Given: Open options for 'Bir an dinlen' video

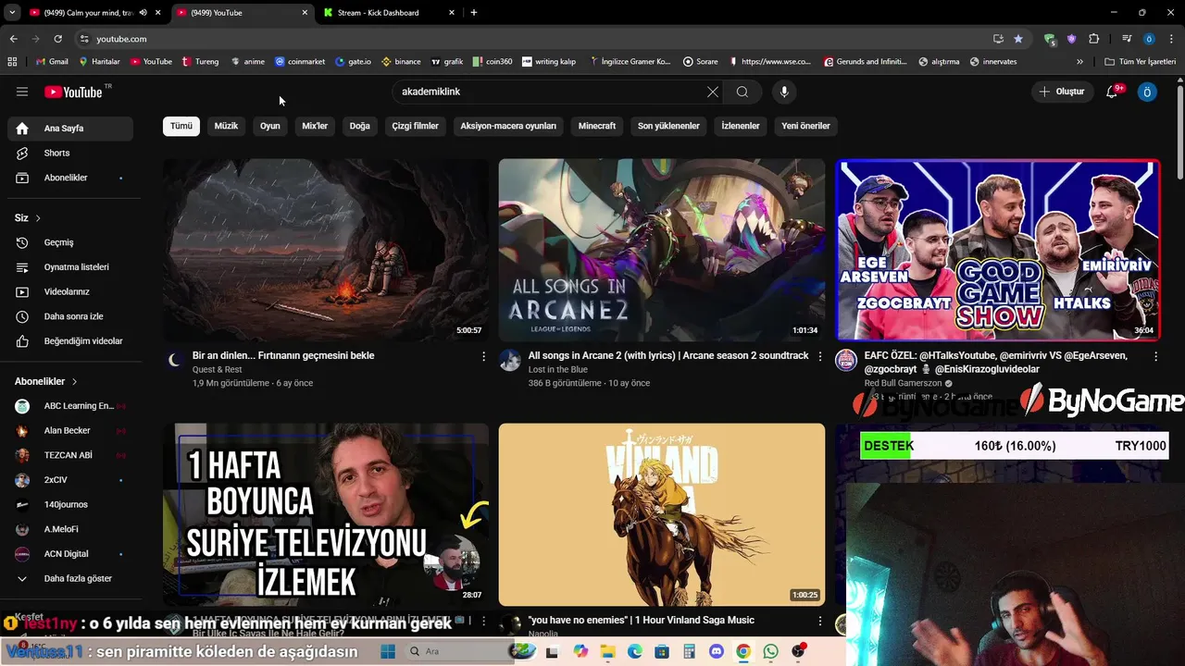Looking at the screenshot, I should pos(483,356).
